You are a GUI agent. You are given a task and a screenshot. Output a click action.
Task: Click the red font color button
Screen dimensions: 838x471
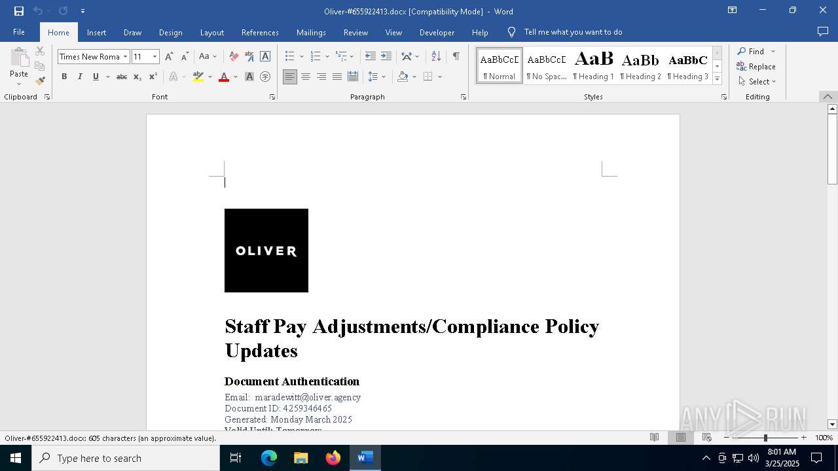click(x=224, y=77)
